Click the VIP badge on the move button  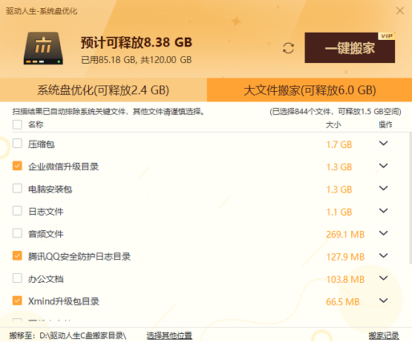(387, 36)
